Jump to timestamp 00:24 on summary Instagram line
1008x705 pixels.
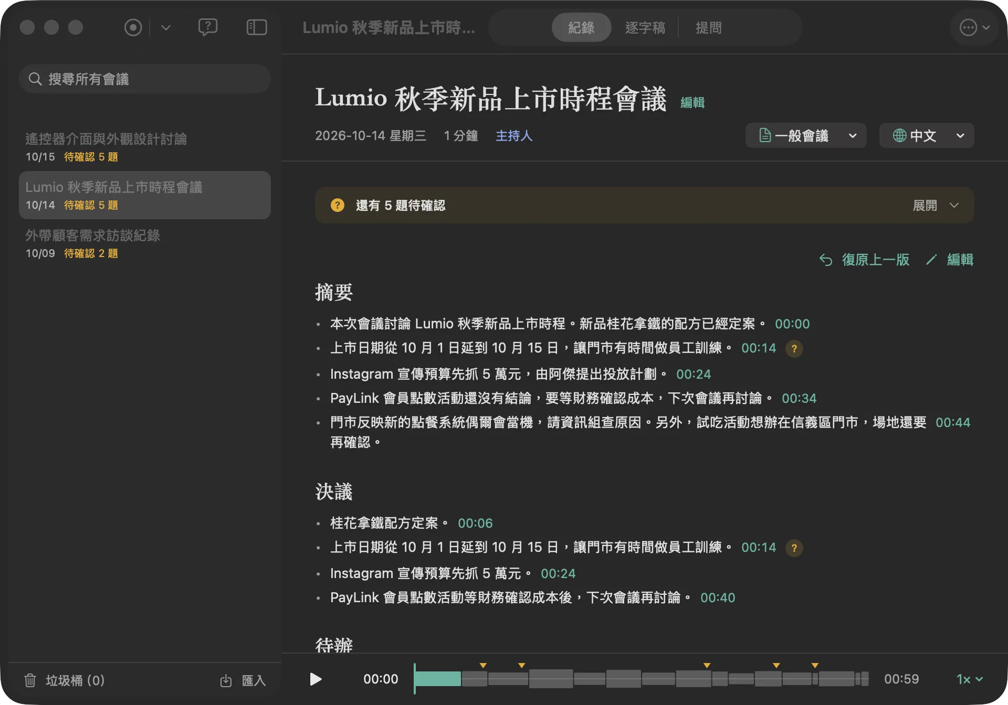pos(694,374)
